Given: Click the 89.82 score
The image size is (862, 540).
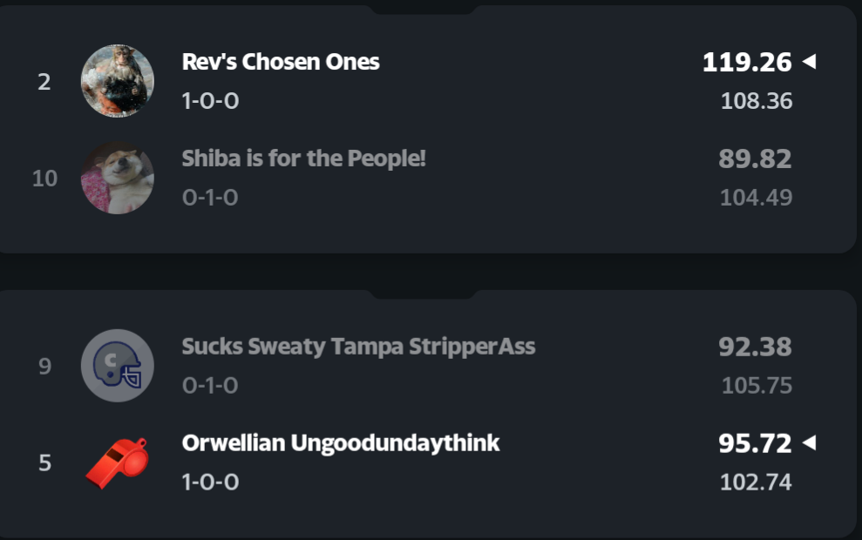Looking at the screenshot, I should [x=755, y=159].
